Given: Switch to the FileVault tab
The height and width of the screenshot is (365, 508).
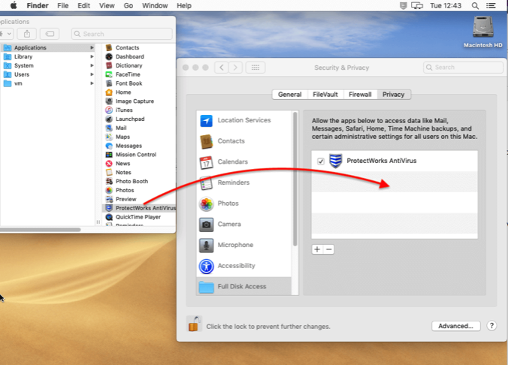Looking at the screenshot, I should (325, 94).
